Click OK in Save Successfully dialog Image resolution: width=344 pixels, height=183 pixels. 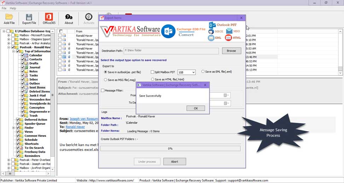[196, 108]
